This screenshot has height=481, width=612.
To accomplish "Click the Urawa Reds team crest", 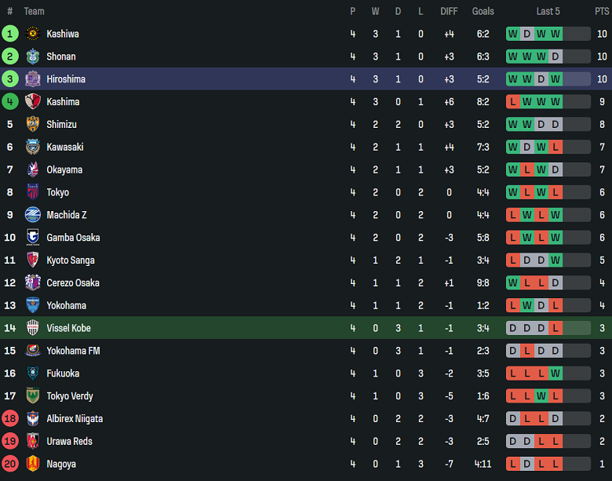I will click(33, 441).
